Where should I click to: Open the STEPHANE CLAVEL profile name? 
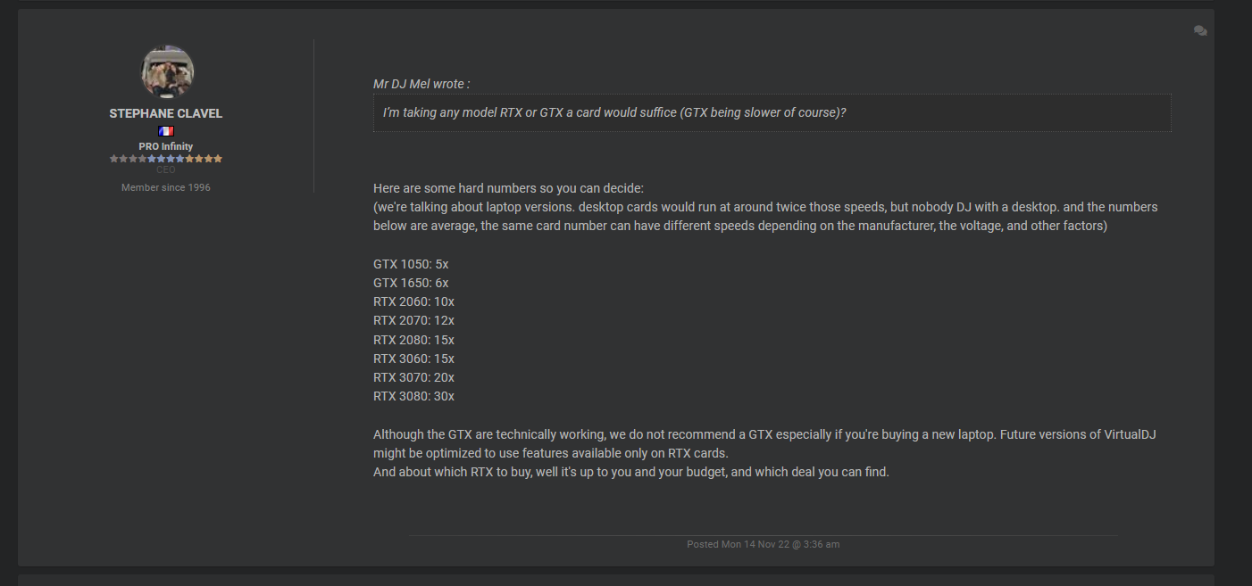click(166, 113)
